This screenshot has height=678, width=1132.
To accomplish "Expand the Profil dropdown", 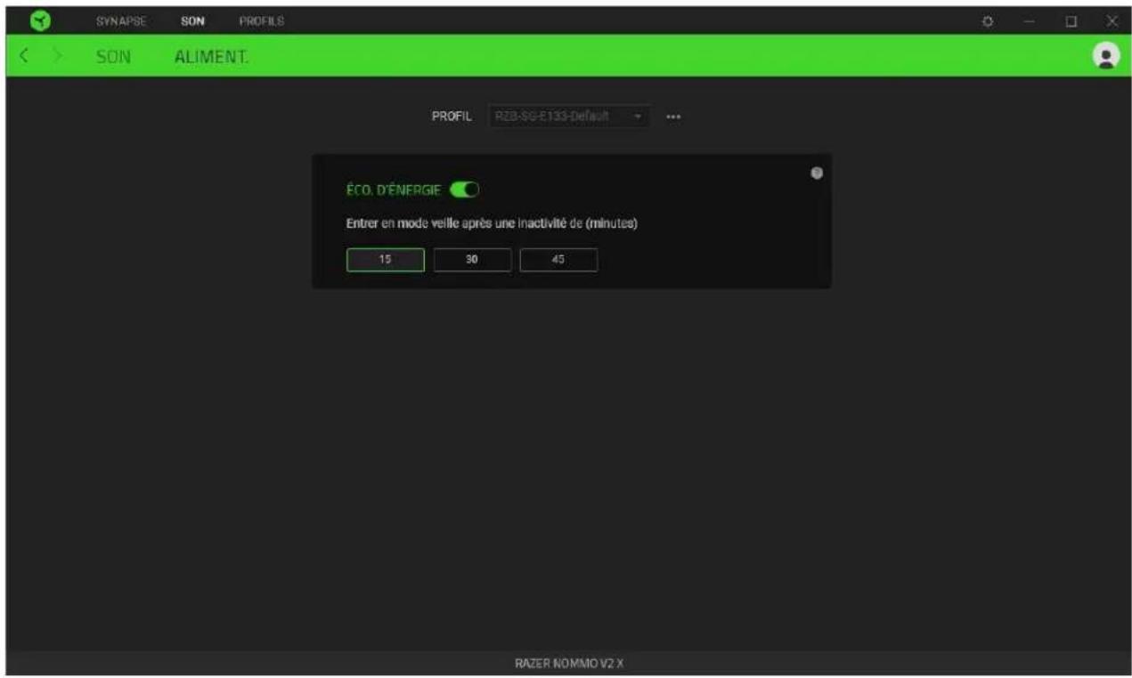I will point(568,117).
